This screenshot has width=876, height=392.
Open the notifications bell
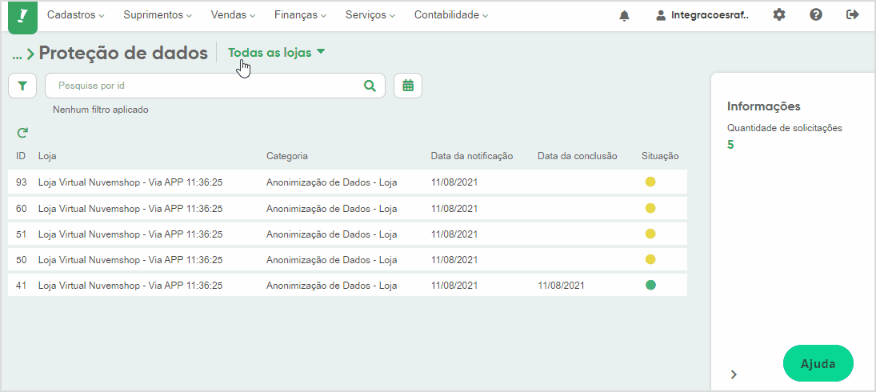(x=624, y=16)
